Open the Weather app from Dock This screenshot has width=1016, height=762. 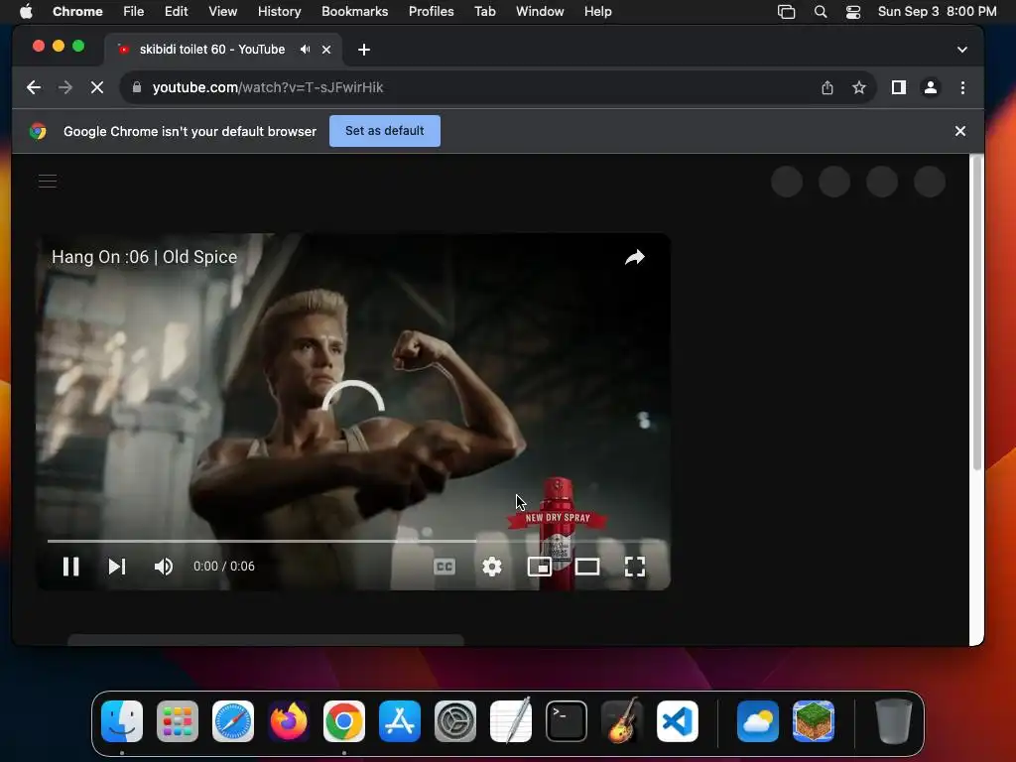pyautogui.click(x=757, y=721)
